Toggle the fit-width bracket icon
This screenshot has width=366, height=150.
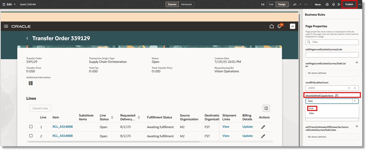(263, 4)
